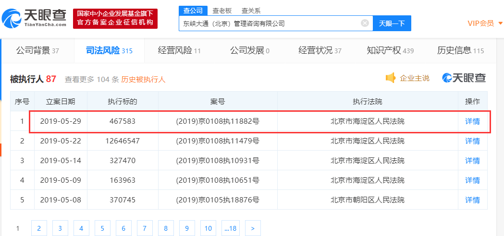
Task: Click the 案号 column header
Action: click(218, 102)
